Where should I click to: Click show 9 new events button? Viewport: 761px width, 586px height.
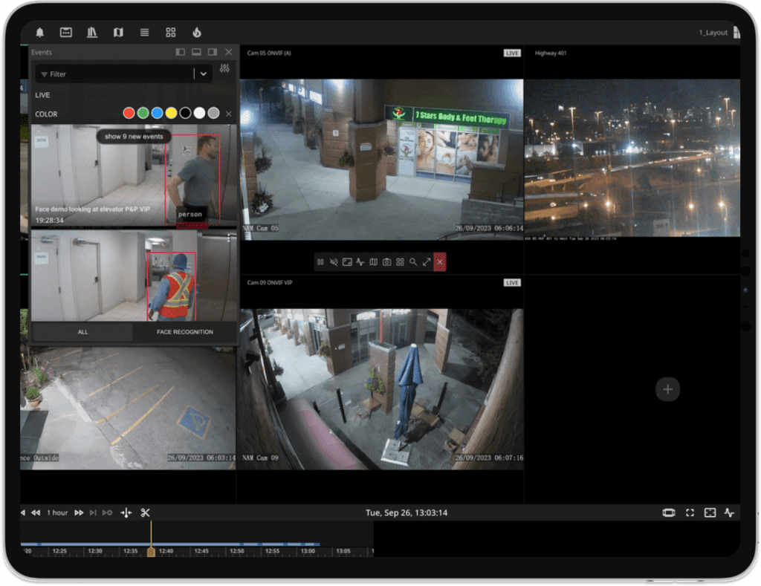(134, 137)
